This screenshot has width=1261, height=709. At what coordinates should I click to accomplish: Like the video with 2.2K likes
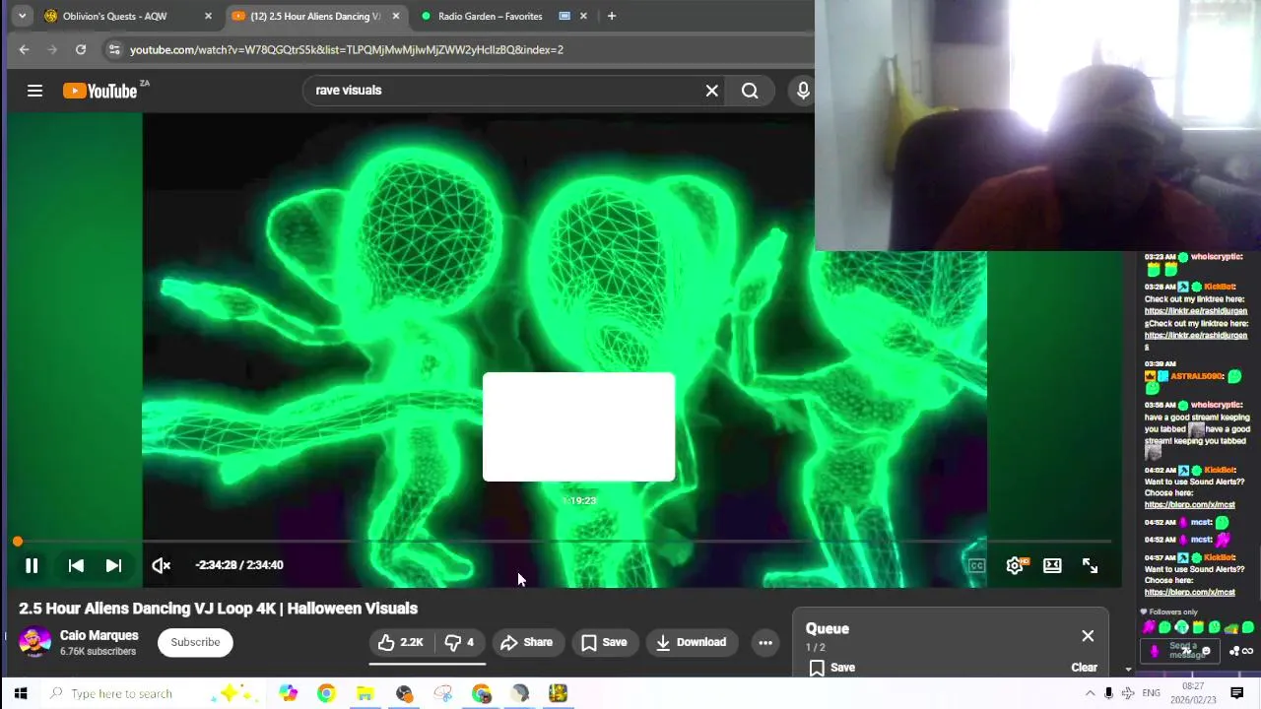tap(400, 642)
